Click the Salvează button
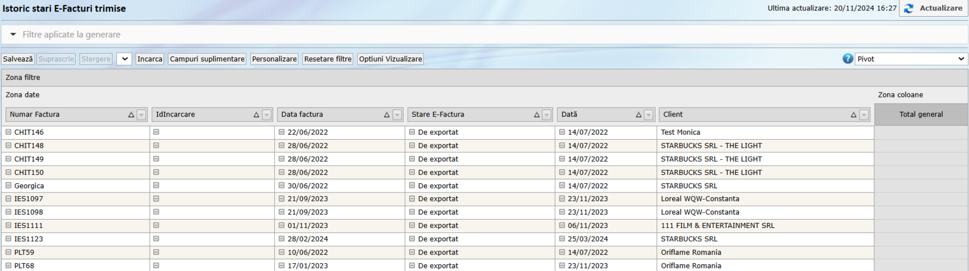 pyautogui.click(x=18, y=59)
